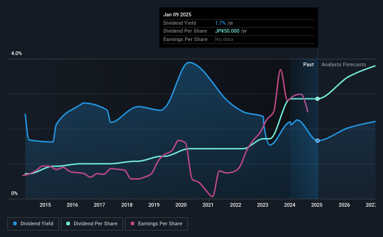Click the 2026 x-axis label
Viewport: 383px width, 237px height.
(344, 205)
